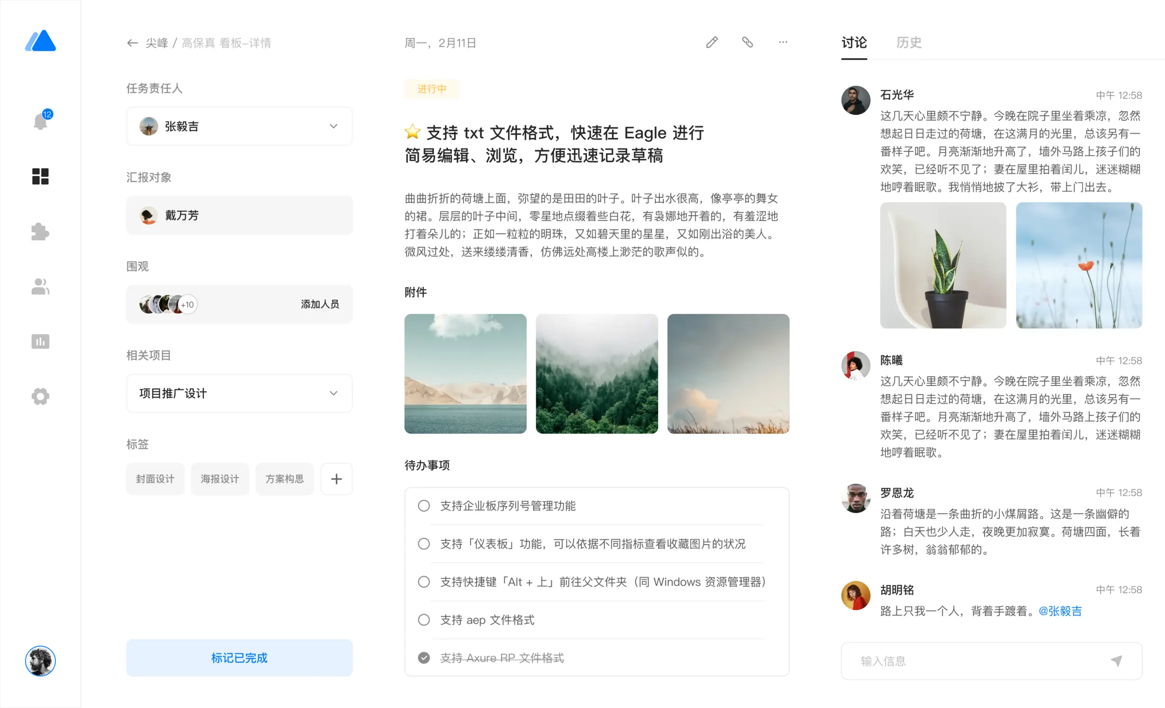1165x708 pixels.
Task: Click the attachment link icon
Action: (x=747, y=42)
